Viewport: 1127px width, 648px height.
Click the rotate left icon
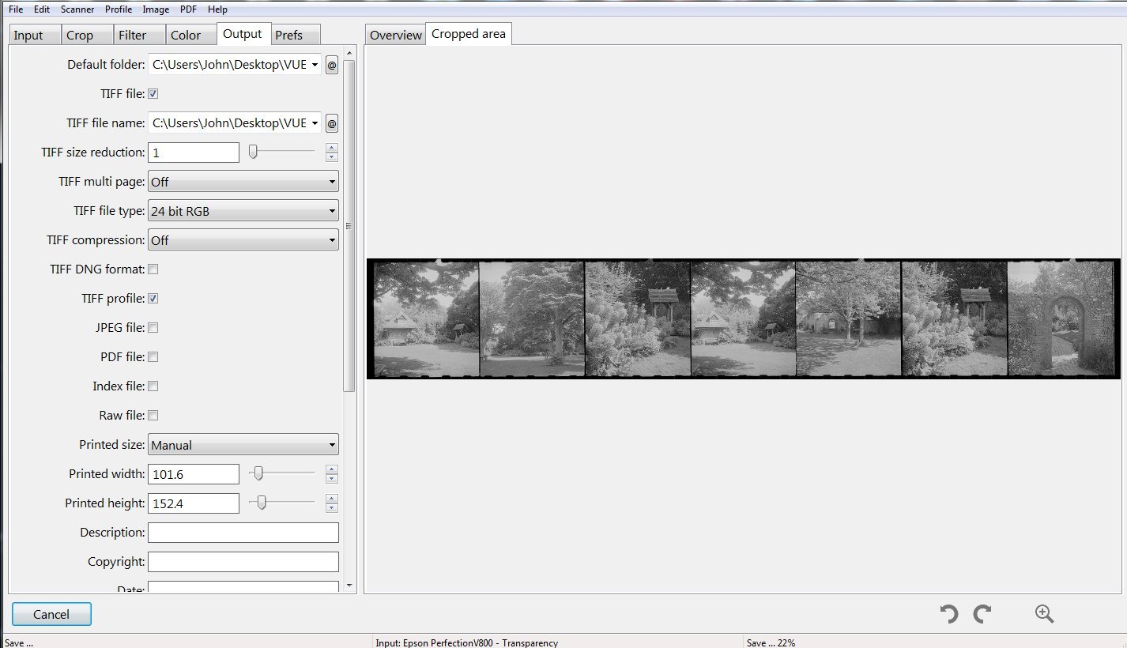pyautogui.click(x=948, y=614)
